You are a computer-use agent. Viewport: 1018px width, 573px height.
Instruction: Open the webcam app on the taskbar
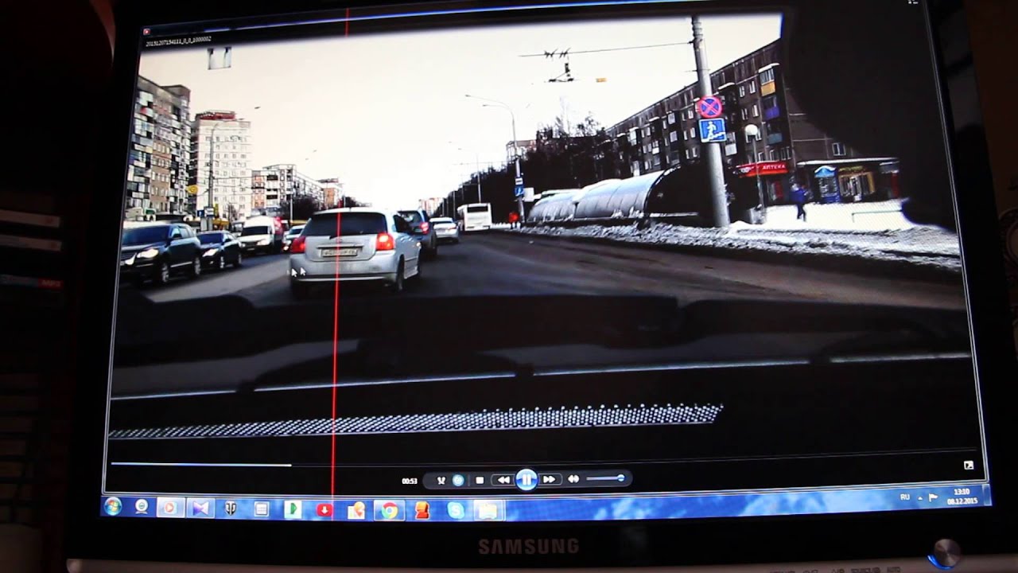pos(141,506)
